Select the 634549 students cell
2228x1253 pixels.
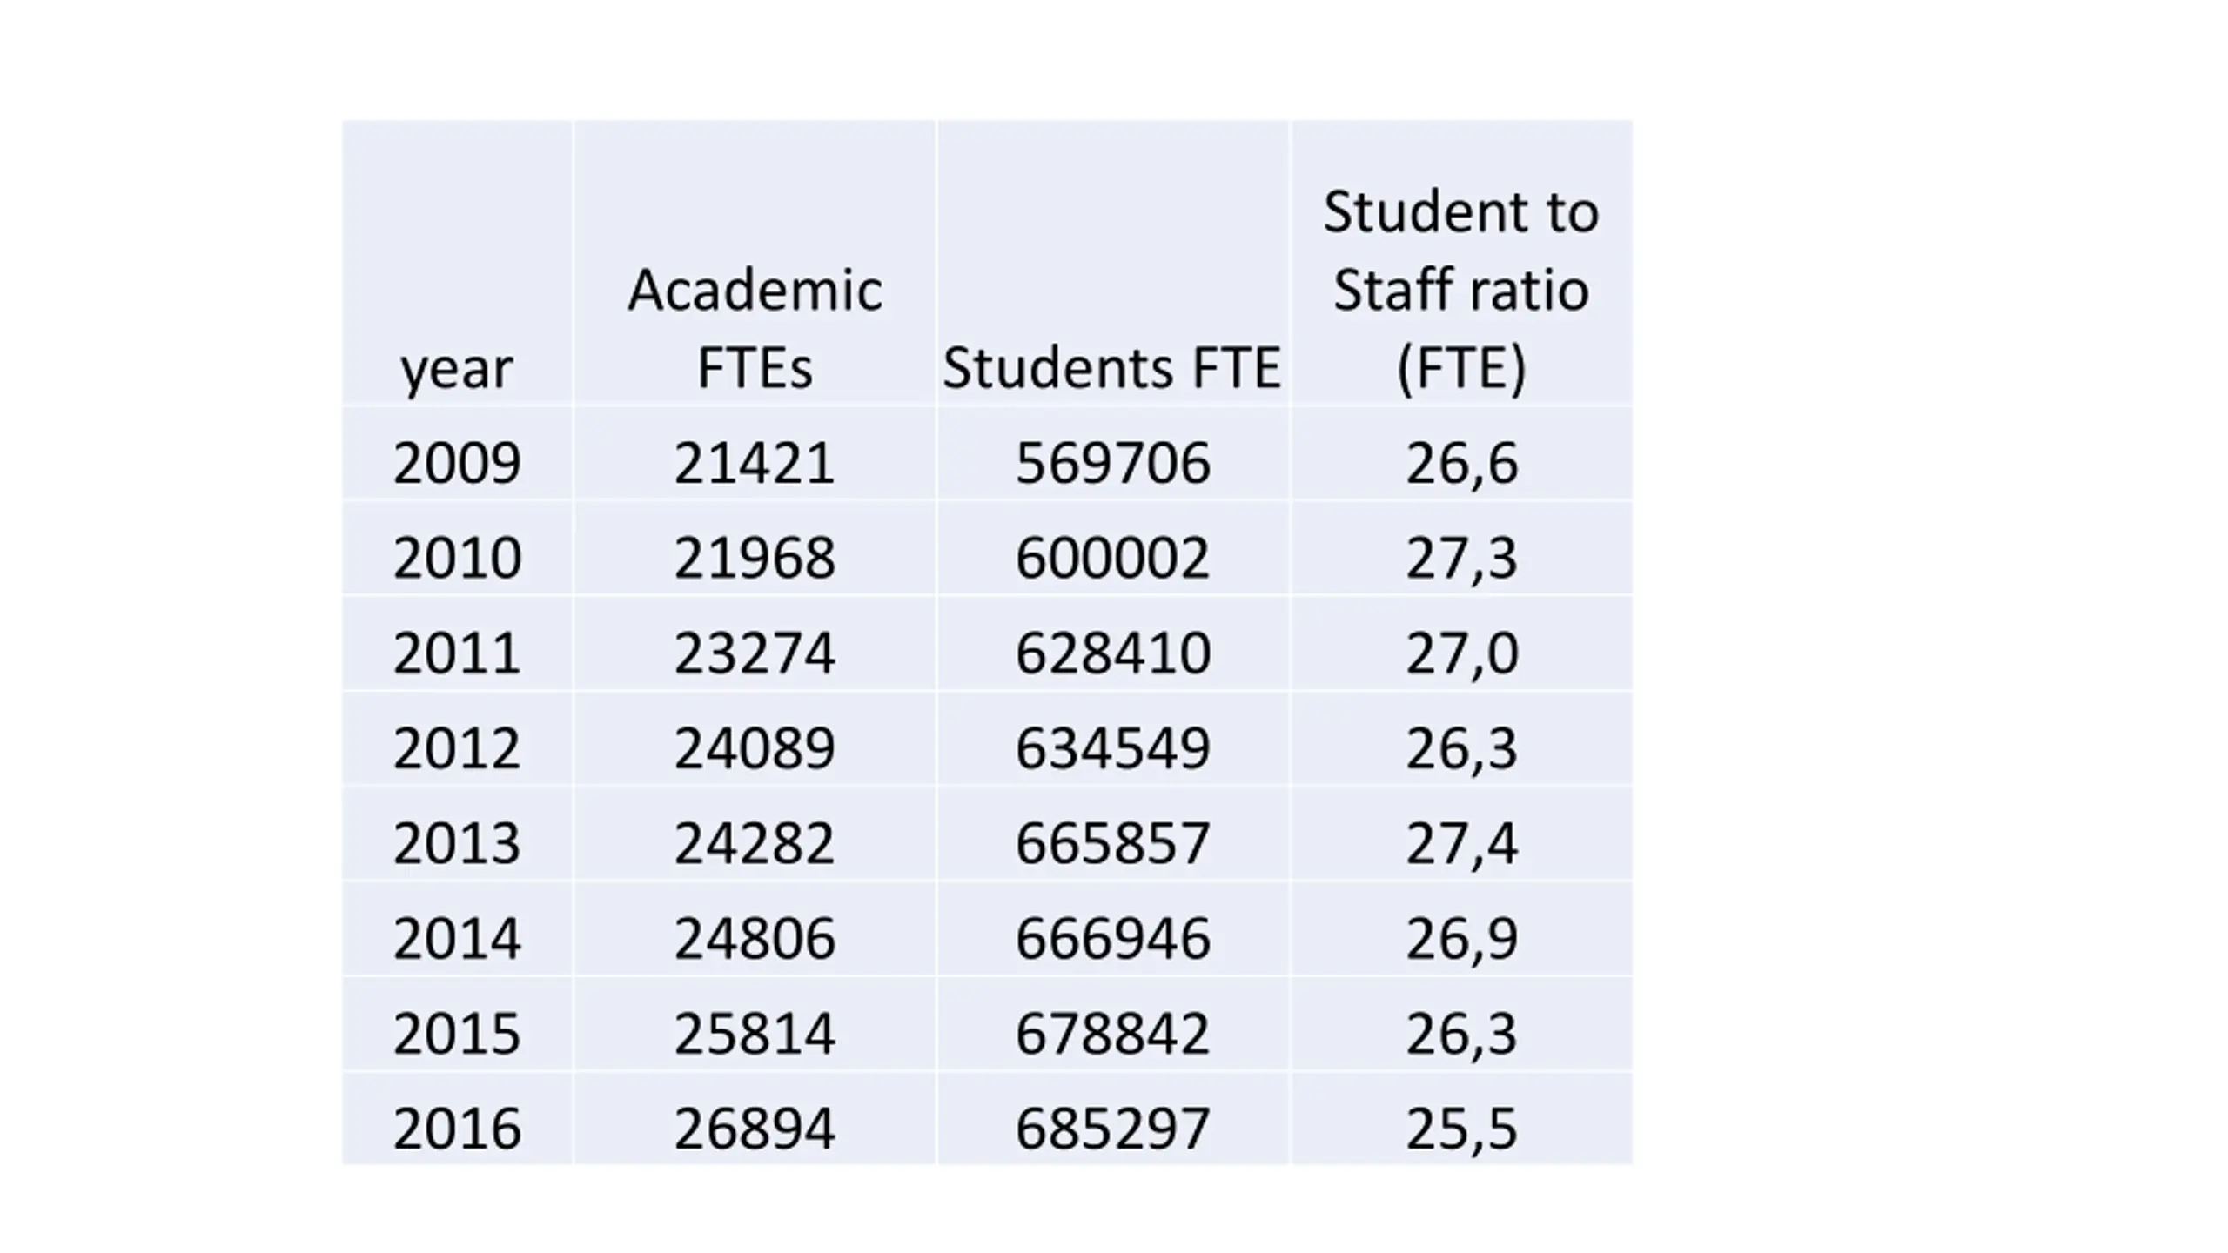(x=1112, y=748)
